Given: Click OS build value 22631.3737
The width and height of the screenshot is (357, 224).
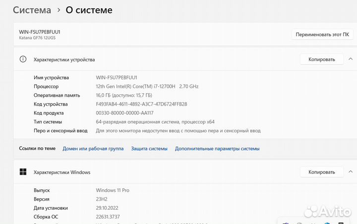Looking at the screenshot, I should click(108, 217).
